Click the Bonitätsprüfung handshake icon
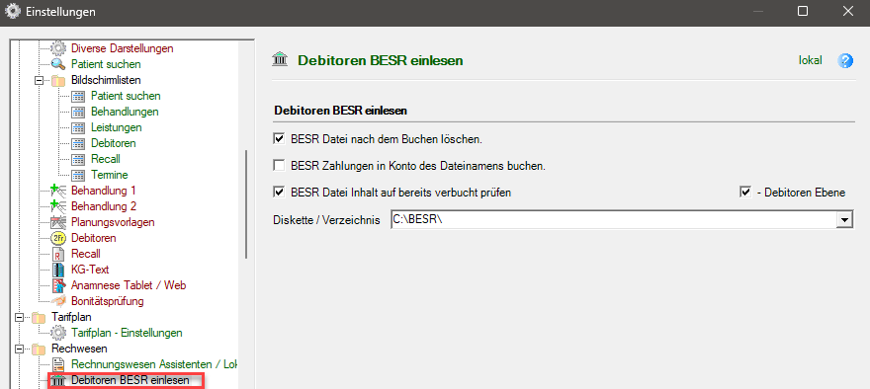The image size is (870, 389). pyautogui.click(x=58, y=301)
